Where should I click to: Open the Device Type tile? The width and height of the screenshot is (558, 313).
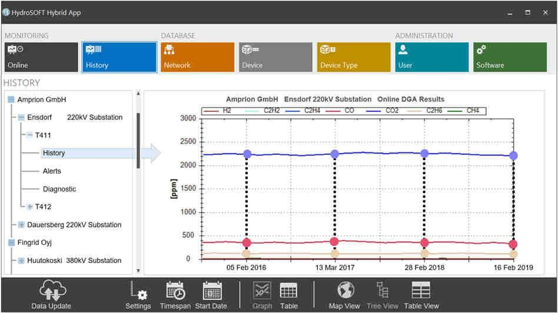pyautogui.click(x=354, y=57)
